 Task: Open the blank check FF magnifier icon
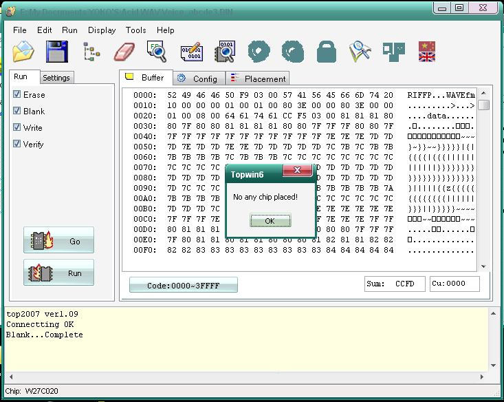pyautogui.click(x=157, y=52)
